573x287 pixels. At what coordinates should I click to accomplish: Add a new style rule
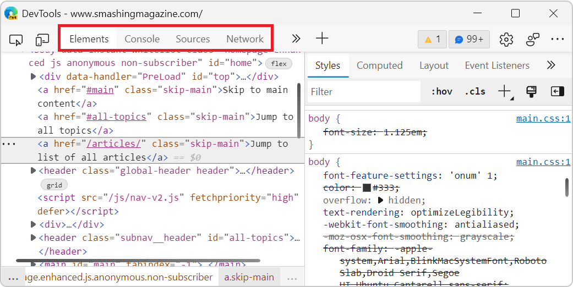pyautogui.click(x=504, y=92)
